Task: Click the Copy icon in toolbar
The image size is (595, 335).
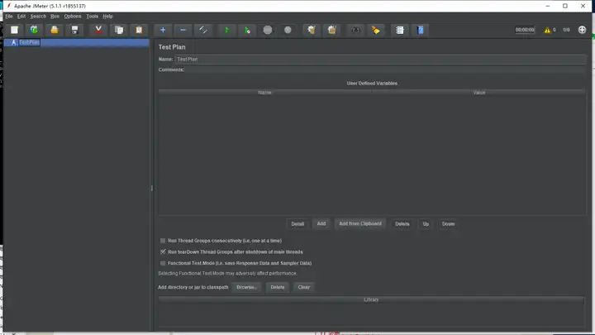Action: point(119,30)
